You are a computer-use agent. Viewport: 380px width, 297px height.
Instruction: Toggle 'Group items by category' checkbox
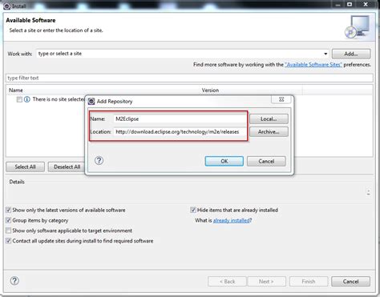tap(8, 220)
